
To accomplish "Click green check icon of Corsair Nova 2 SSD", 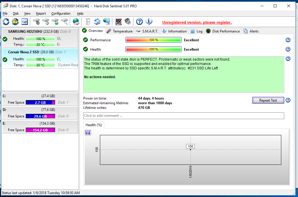I will [5, 60].
